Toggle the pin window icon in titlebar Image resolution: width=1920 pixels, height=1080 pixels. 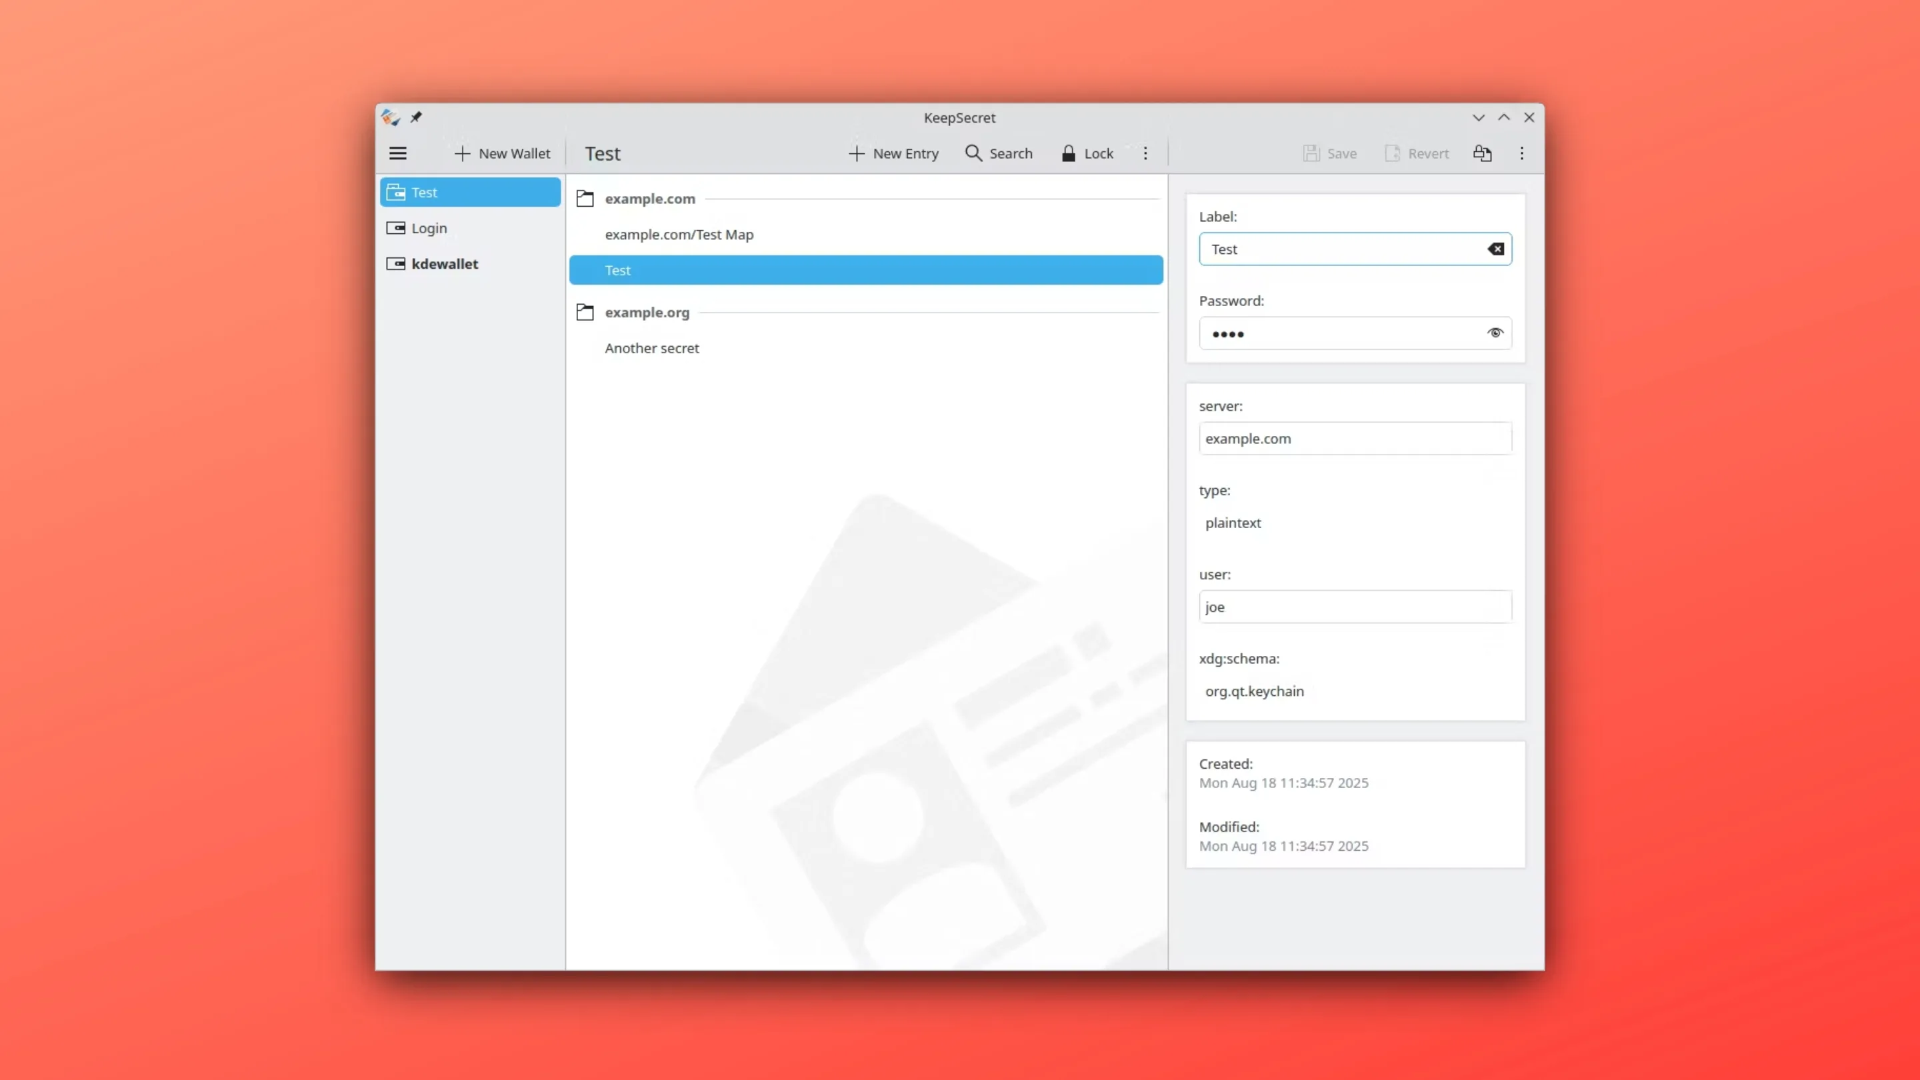pos(417,117)
